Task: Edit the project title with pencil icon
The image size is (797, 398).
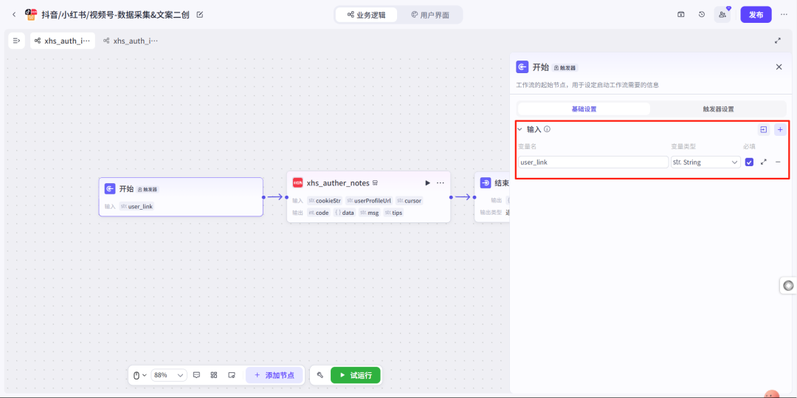Action: [200, 15]
